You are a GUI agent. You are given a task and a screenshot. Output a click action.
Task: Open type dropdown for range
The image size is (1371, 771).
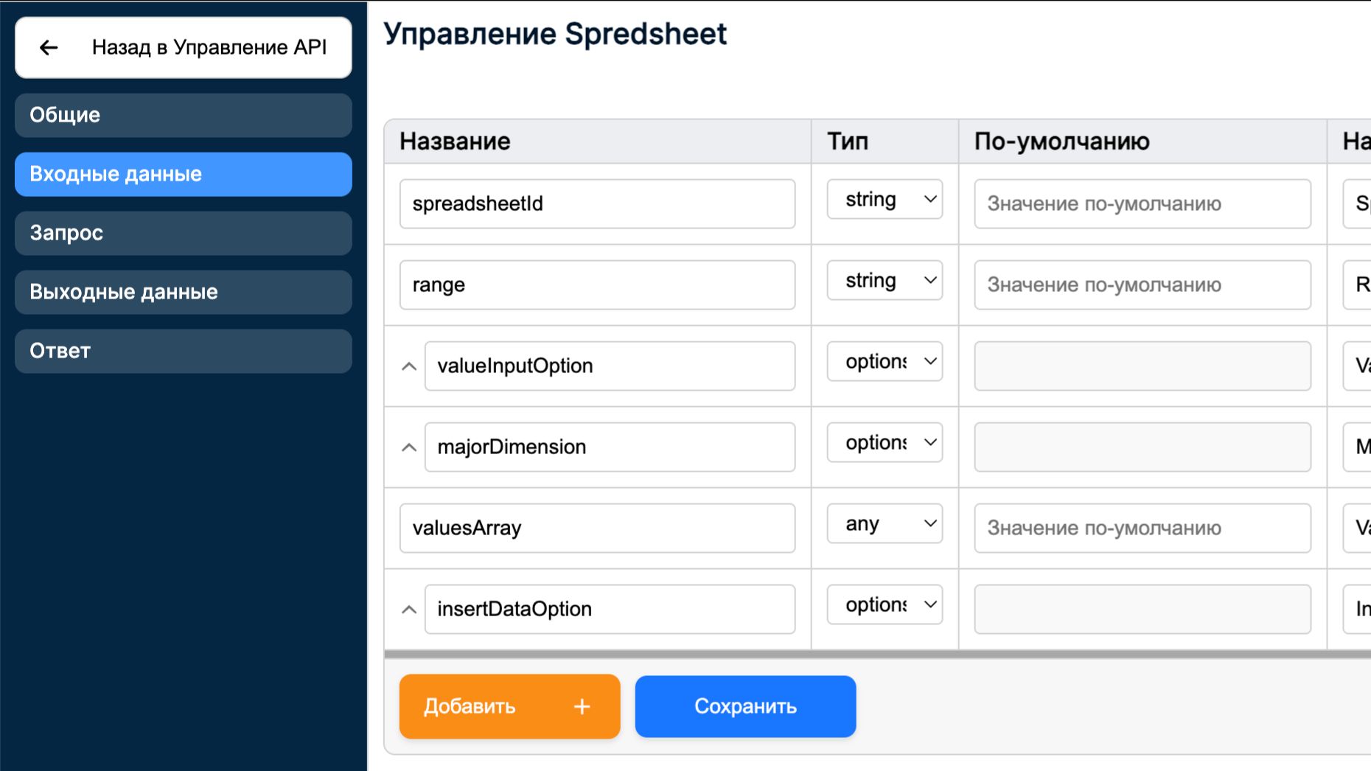click(885, 281)
